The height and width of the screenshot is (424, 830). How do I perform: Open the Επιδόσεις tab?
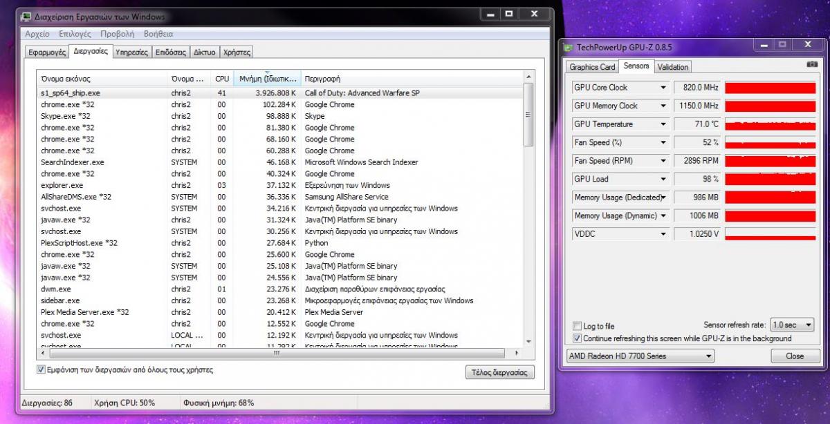click(x=171, y=52)
